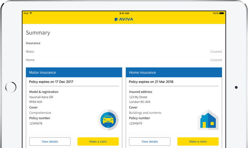The height and width of the screenshot is (148, 248).
Task: Tap 'London W1 AVA' address line
Action: click(x=140, y=102)
